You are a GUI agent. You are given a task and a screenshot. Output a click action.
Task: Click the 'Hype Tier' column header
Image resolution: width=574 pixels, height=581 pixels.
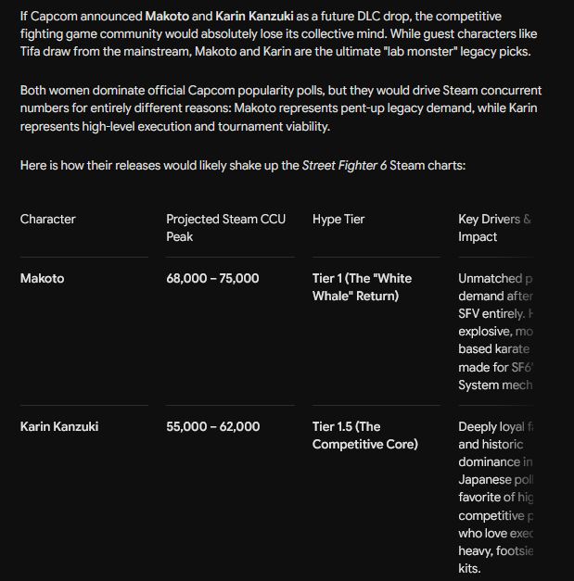pos(338,219)
